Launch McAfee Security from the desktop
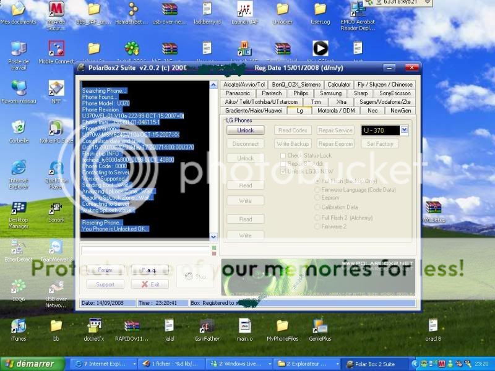Viewport: 495px width, 371px height. 56,15
